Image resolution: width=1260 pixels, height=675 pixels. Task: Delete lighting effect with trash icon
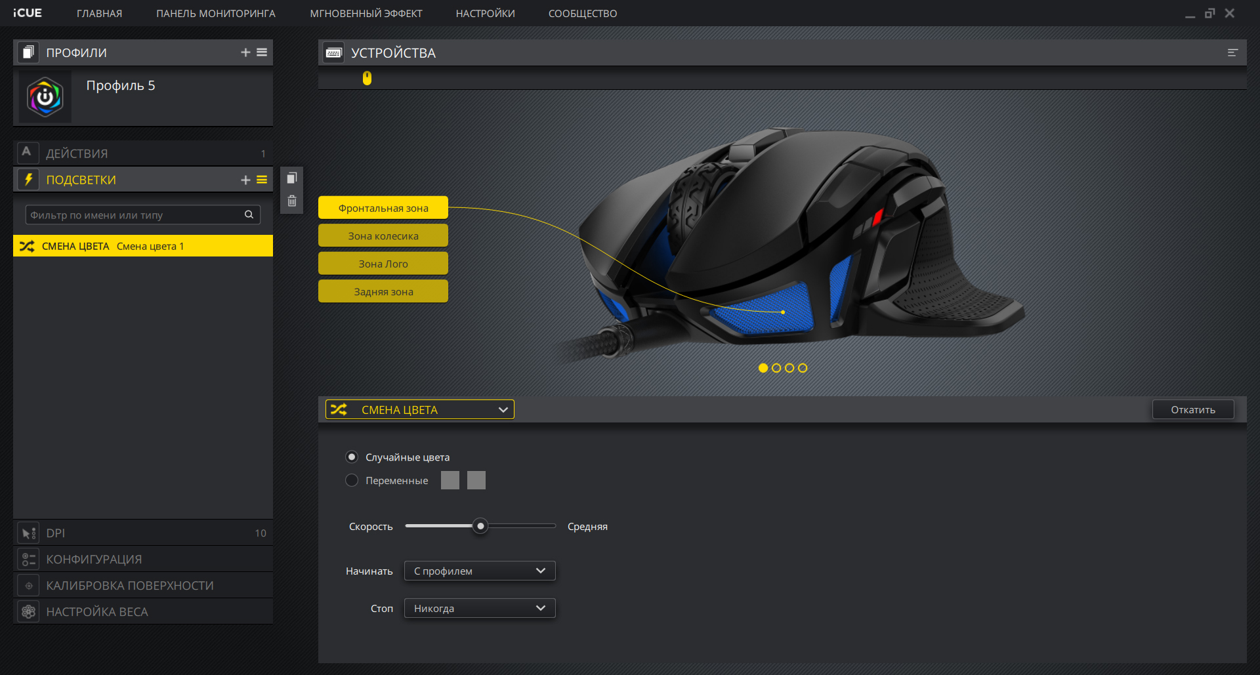pyautogui.click(x=292, y=201)
